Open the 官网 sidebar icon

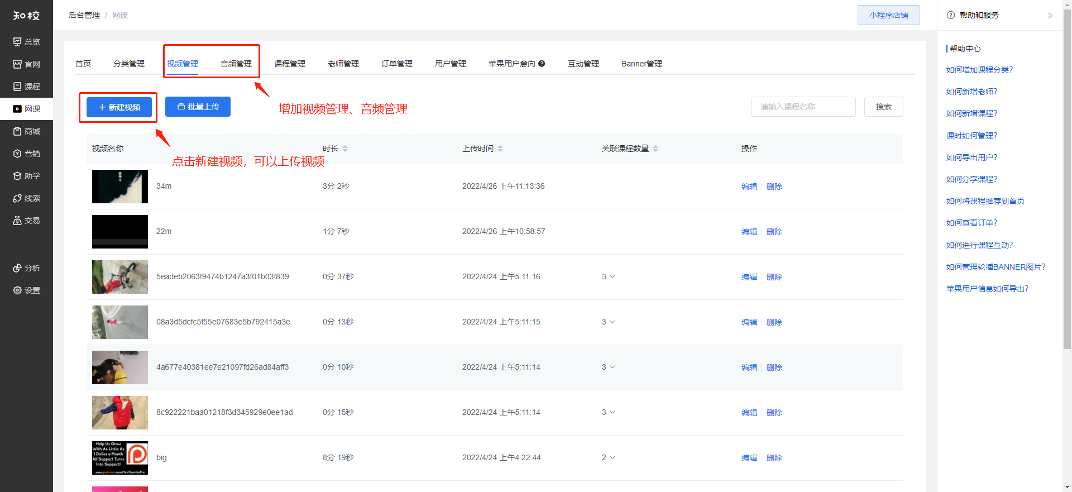point(17,64)
